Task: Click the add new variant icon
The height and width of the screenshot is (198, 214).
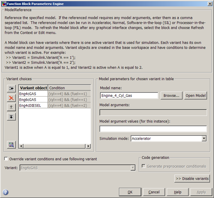Action: click(12, 88)
